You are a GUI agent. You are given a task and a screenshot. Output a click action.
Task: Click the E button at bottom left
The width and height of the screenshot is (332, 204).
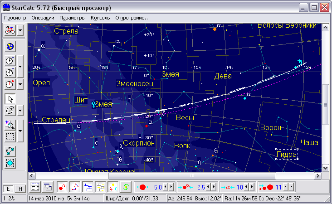[x=9, y=189]
